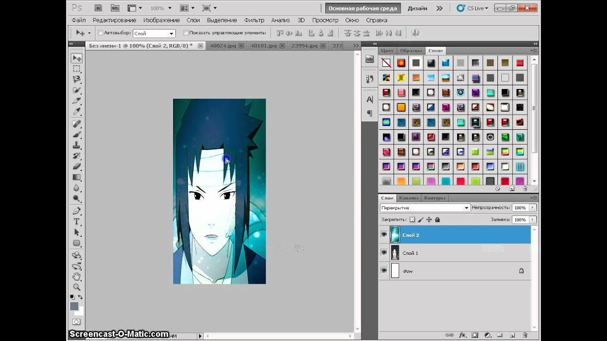Viewport: 607px width, 341px height.
Task: Select the Слой 1 layer thumbnail
Action: pyautogui.click(x=395, y=253)
